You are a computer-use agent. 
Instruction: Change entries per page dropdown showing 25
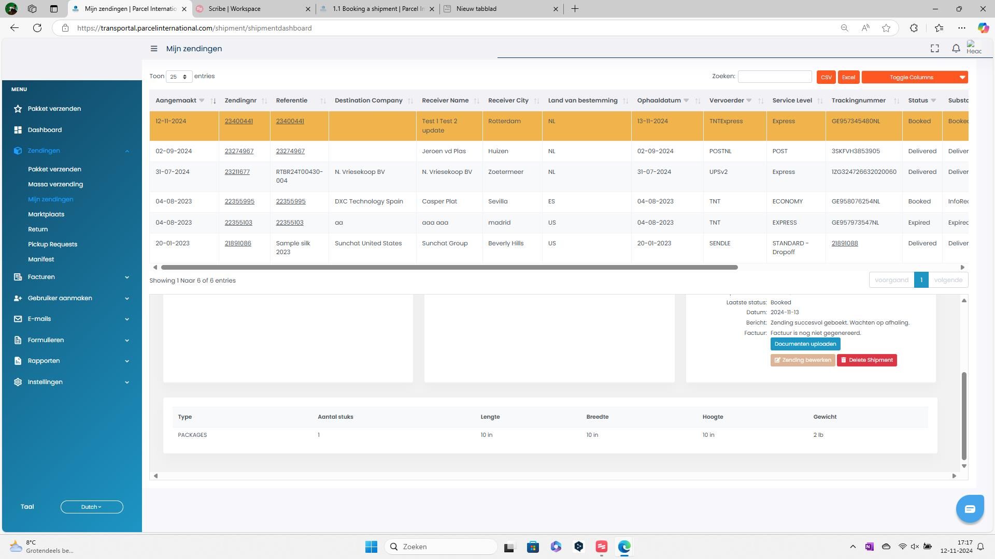point(179,77)
